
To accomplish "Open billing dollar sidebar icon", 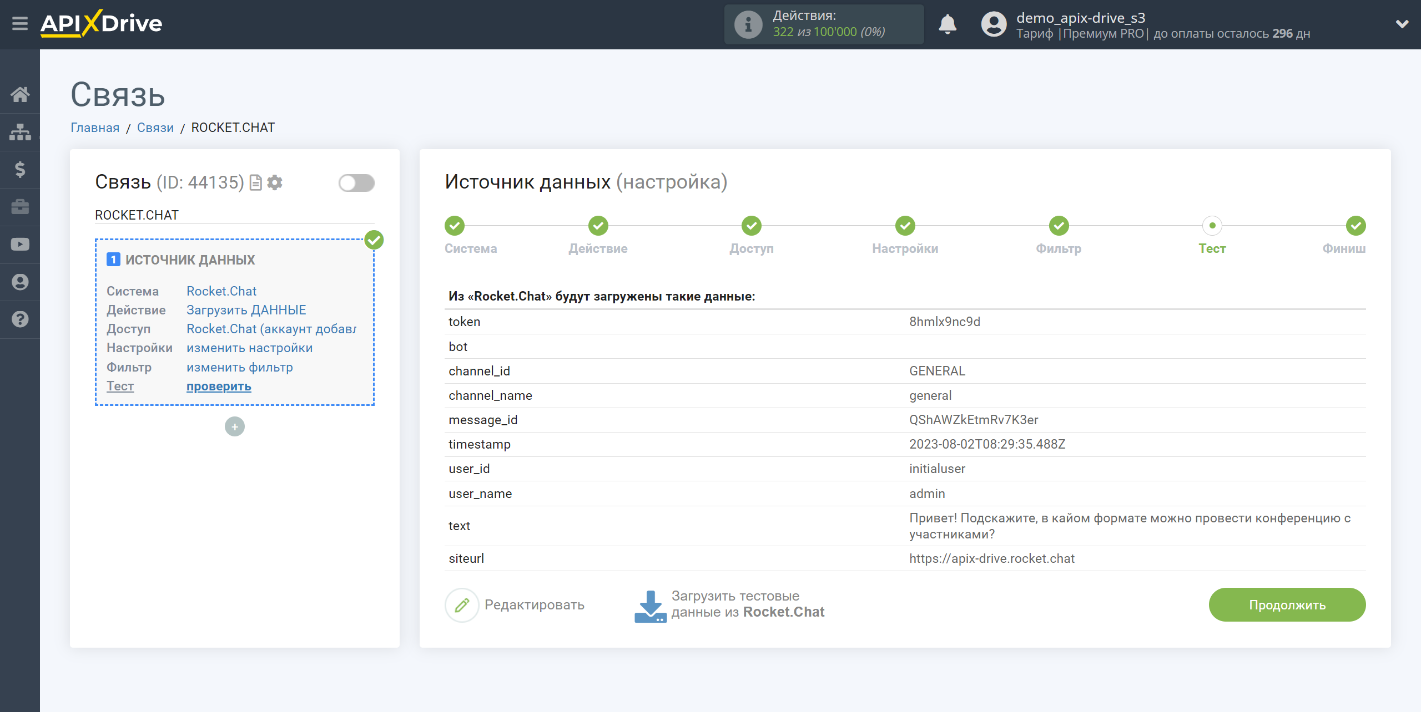I will click(20, 169).
